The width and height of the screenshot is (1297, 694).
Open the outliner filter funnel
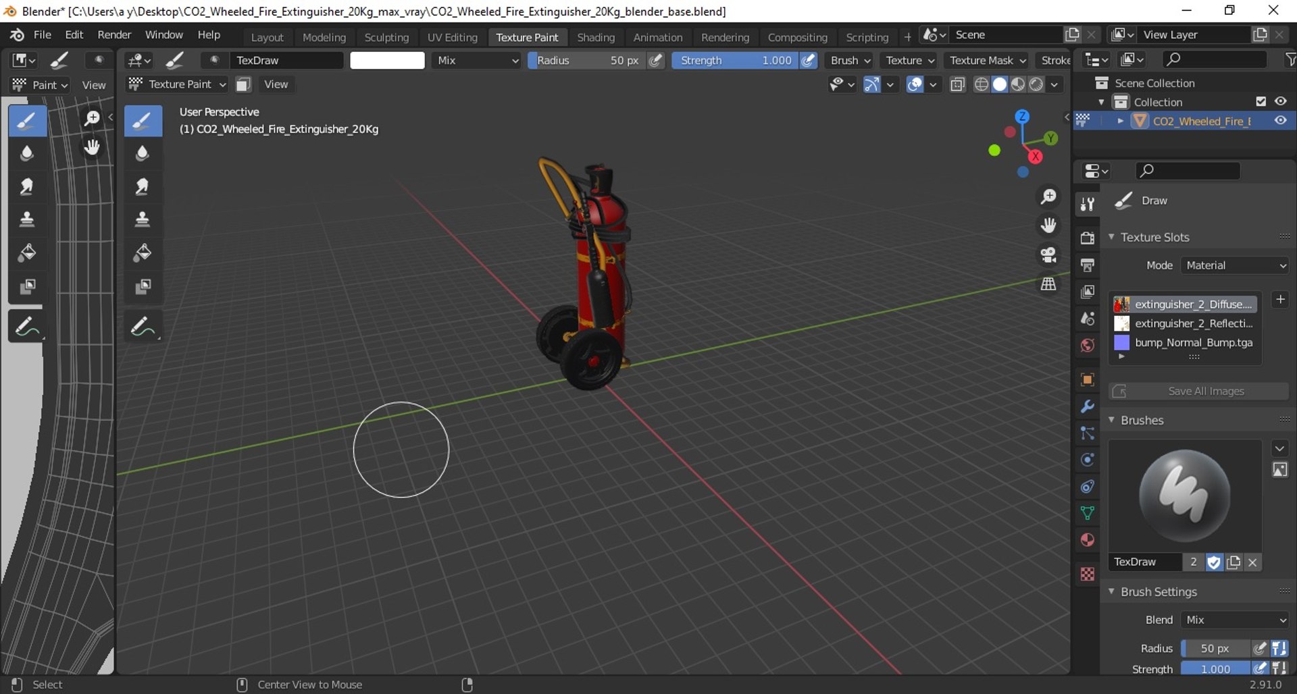tap(1290, 60)
